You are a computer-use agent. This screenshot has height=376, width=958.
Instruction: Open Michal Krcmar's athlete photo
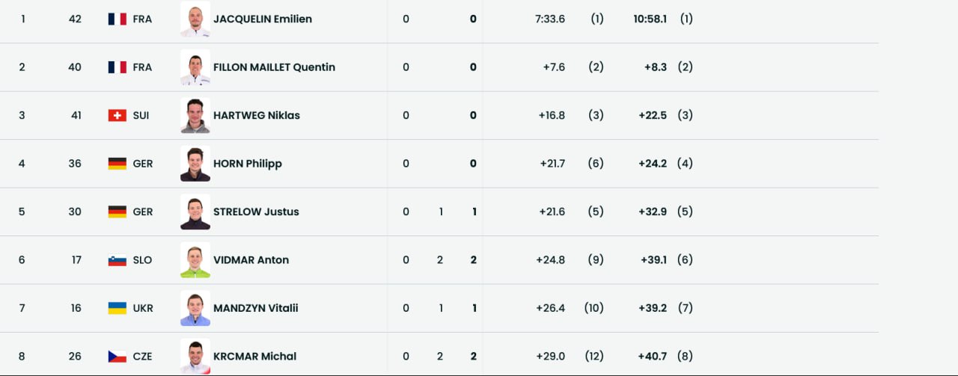point(195,357)
